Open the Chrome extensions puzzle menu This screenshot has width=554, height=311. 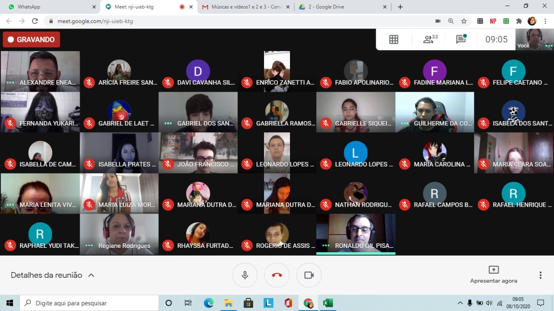point(519,21)
